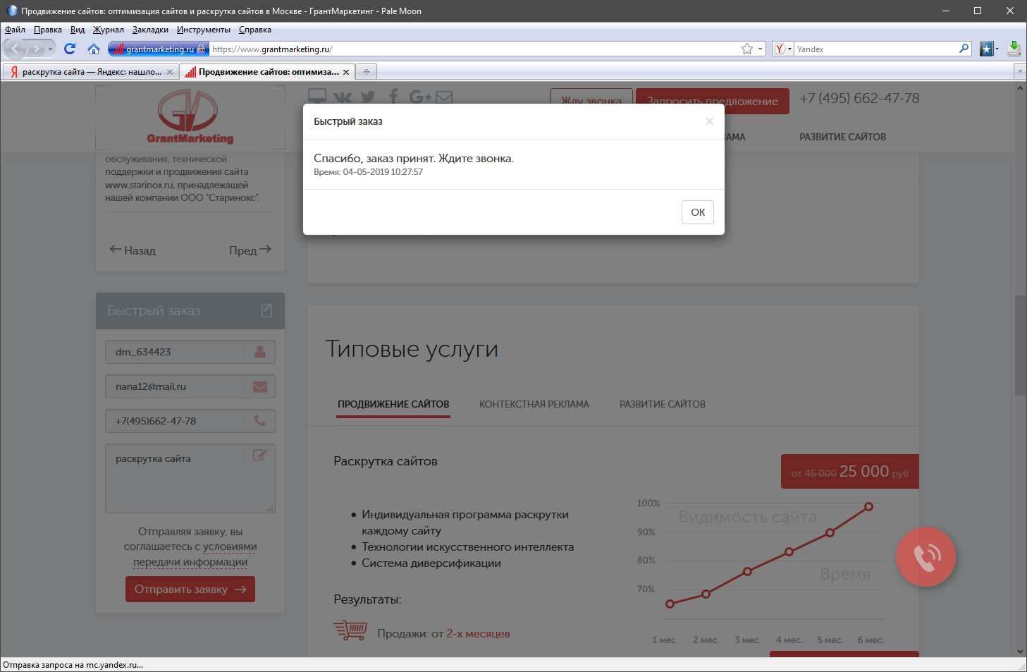Open the Журнал menu
This screenshot has height=672, width=1027.
pyautogui.click(x=109, y=30)
